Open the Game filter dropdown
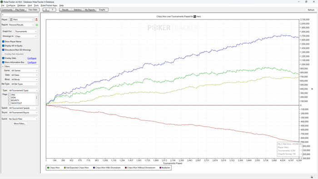The image size is (318, 179). tap(25, 70)
